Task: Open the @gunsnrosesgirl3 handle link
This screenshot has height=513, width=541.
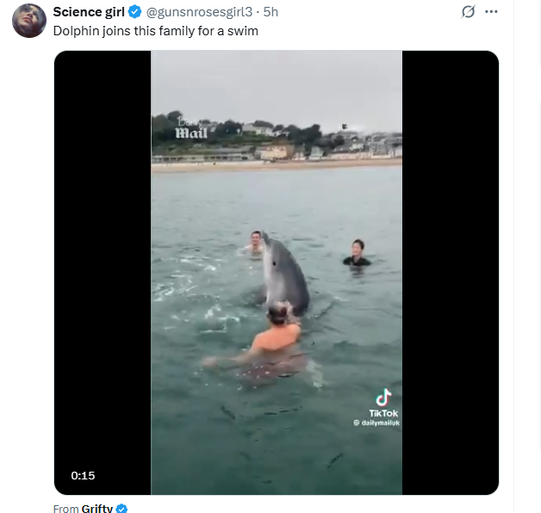Action: click(x=199, y=12)
